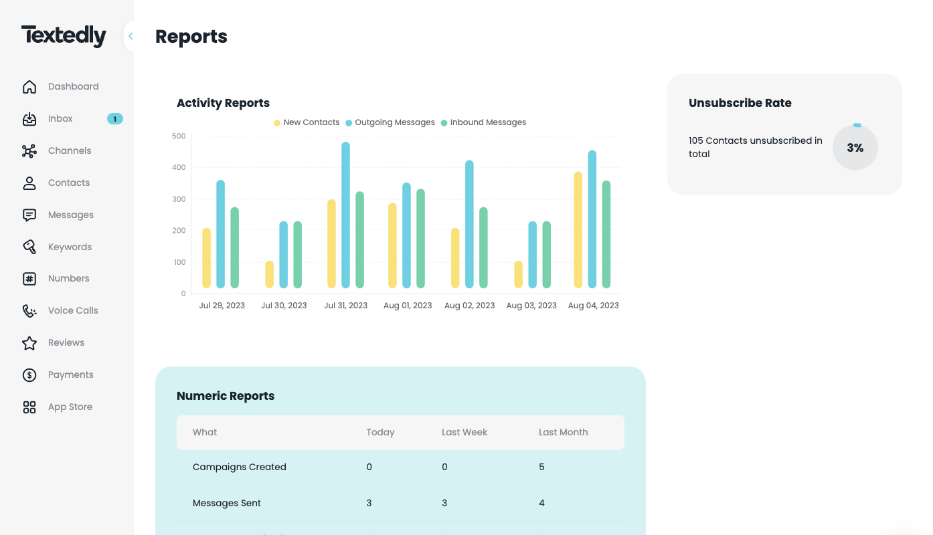Image resolution: width=933 pixels, height=535 pixels.
Task: Click the green Inbound bar for Aug 01, 2023
Action: [421, 238]
